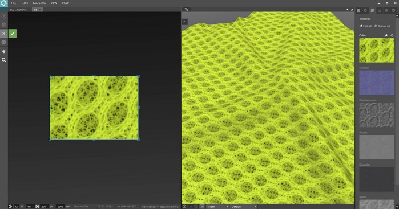Click the zoom reset icon in status bar

(x=10, y=207)
